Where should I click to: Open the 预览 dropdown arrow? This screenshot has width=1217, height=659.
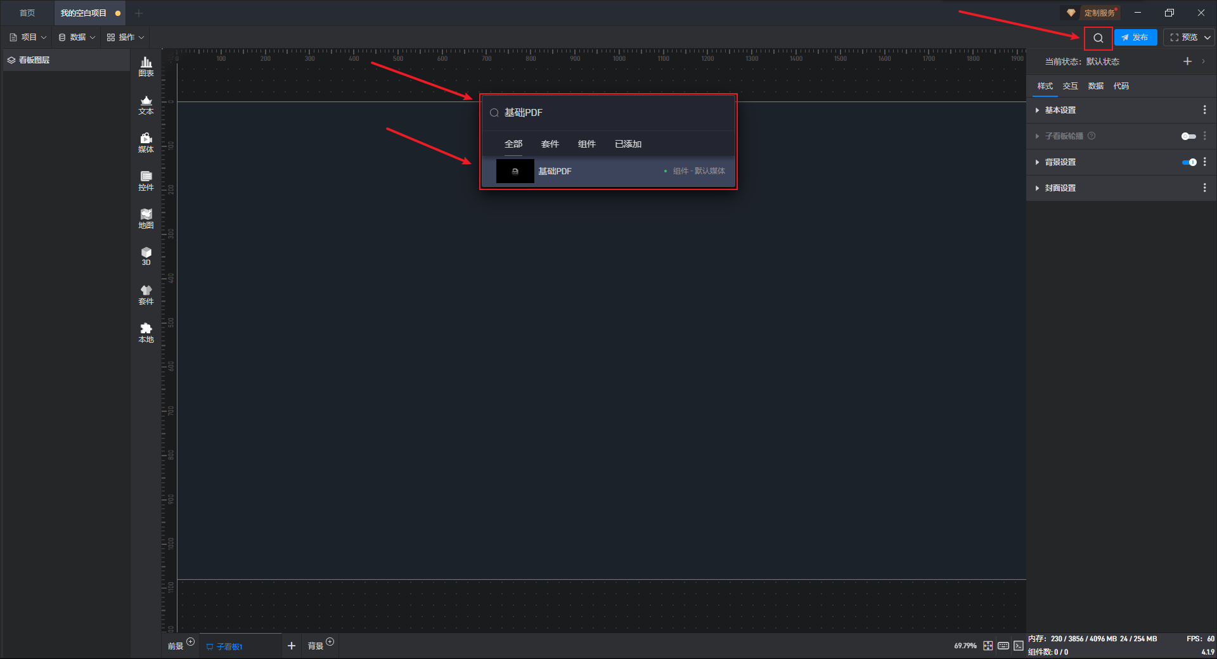(x=1207, y=37)
